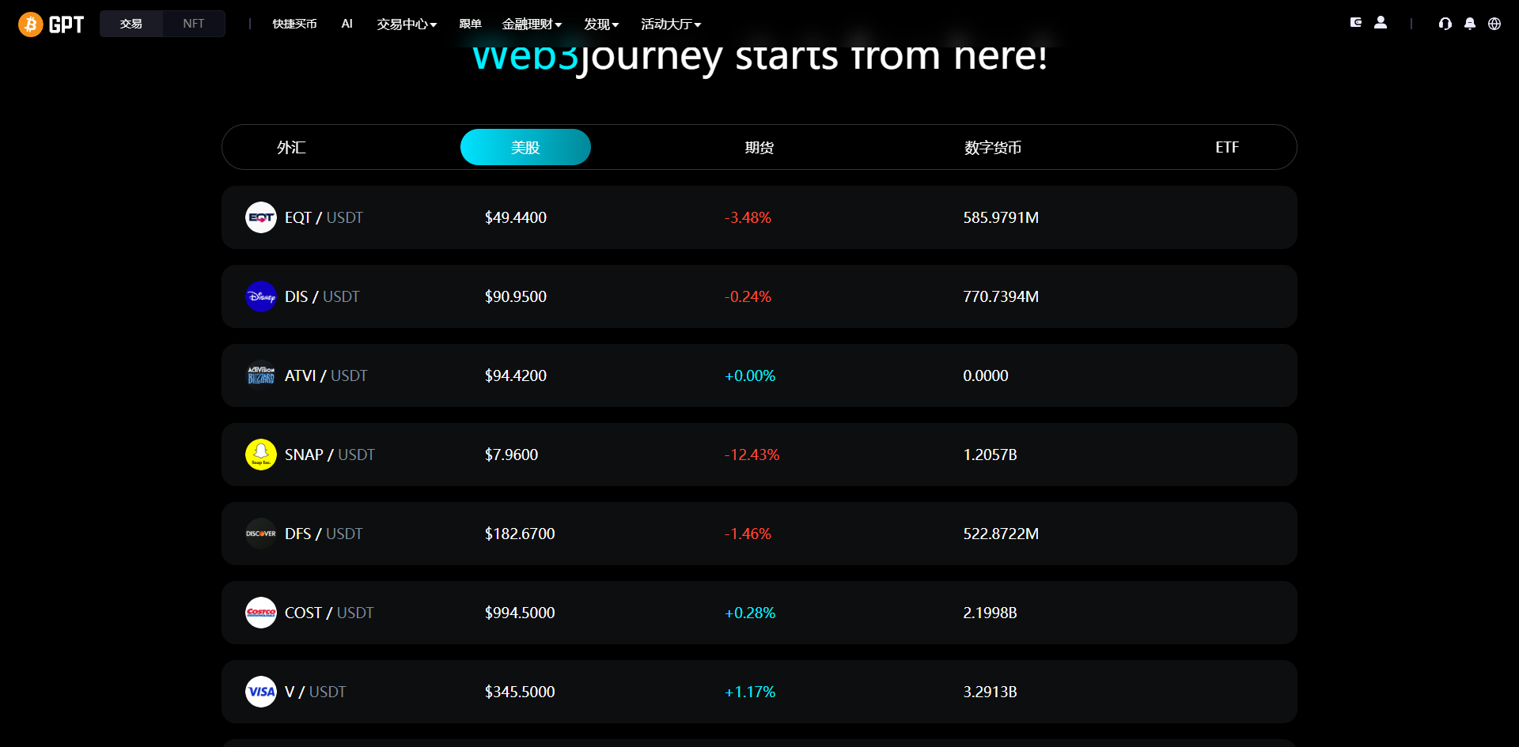Switch toggle to NFT mode

point(194,24)
